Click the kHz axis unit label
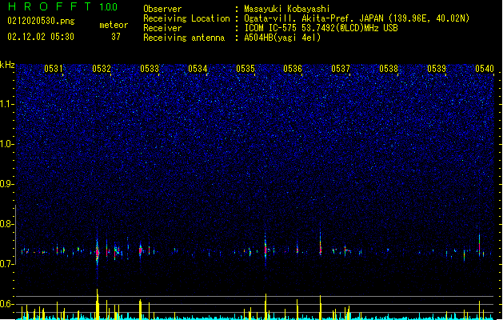Viewport: 503px width, 320px height. tap(7, 65)
